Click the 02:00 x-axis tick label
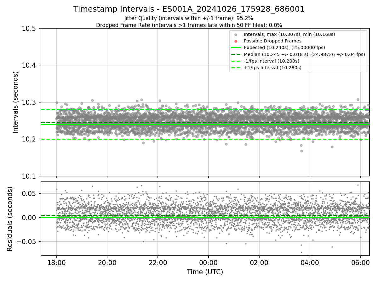378x283 pixels. pos(259,263)
